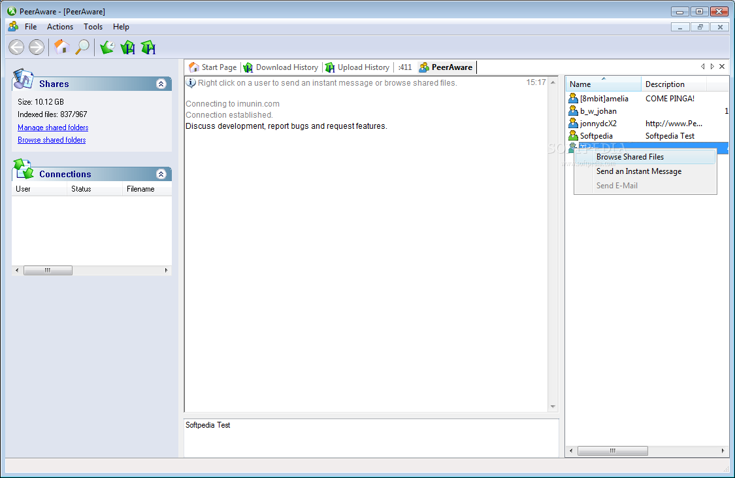Click the Back arrow toolbar button
The image size is (735, 478).
pyautogui.click(x=16, y=47)
